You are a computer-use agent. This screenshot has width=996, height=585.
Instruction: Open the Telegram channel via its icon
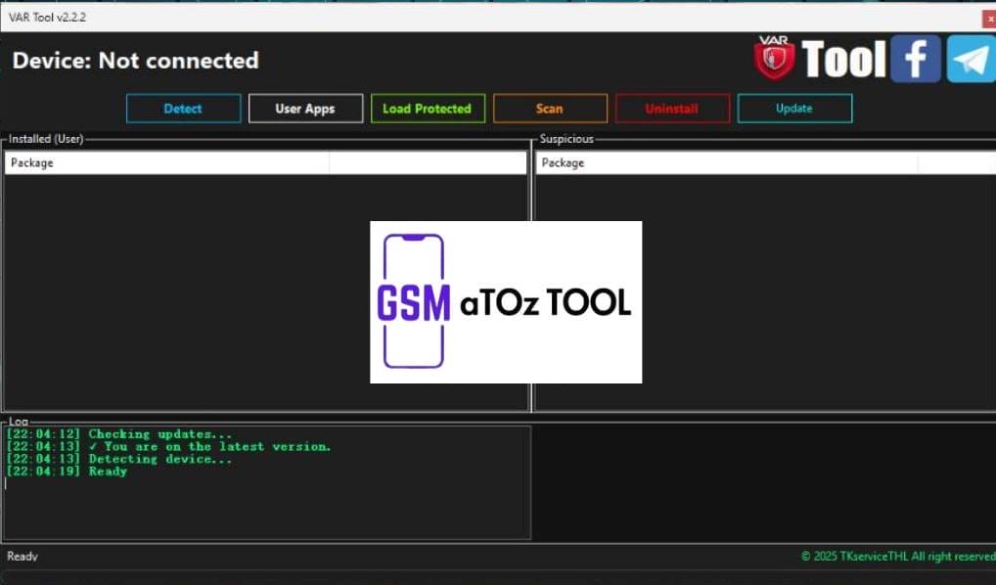[972, 60]
